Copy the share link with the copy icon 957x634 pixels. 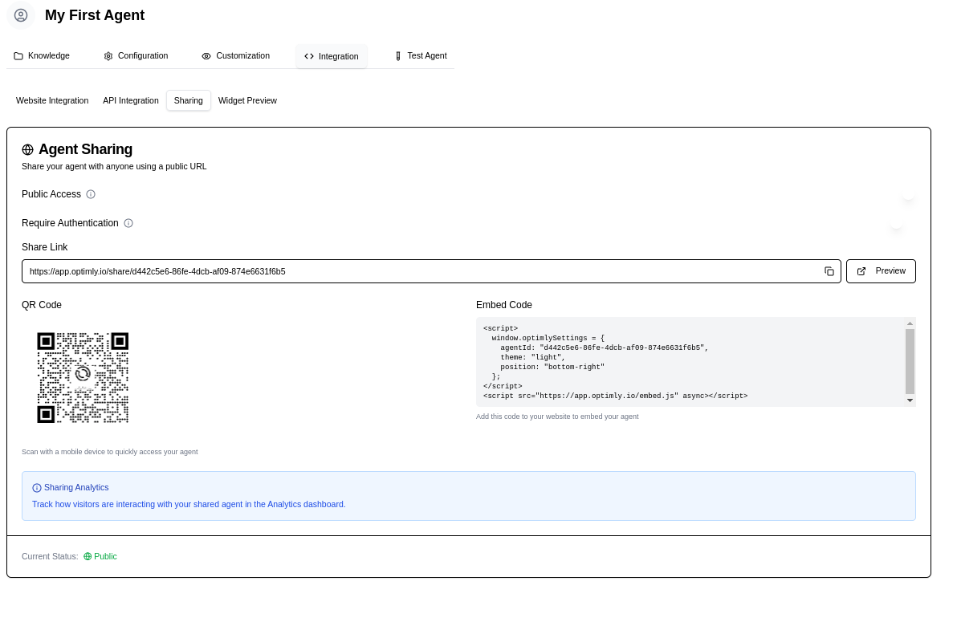829,271
